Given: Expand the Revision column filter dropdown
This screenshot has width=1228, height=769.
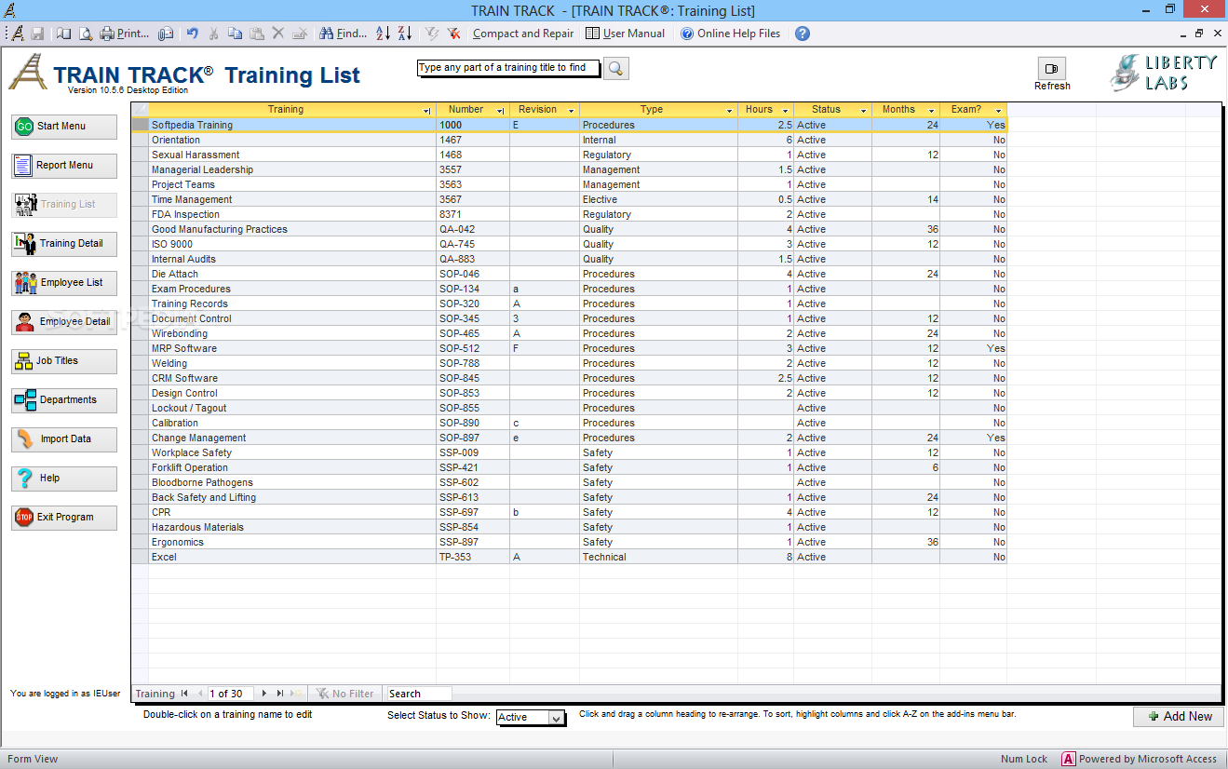Looking at the screenshot, I should tap(571, 111).
